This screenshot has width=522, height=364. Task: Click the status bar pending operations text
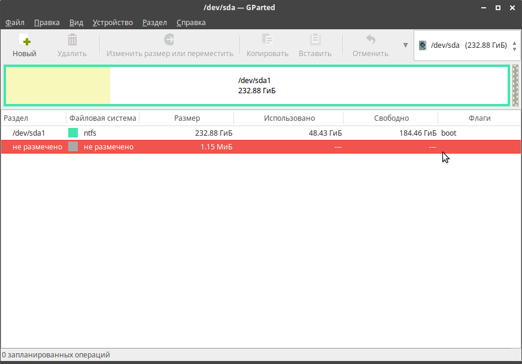(56, 354)
